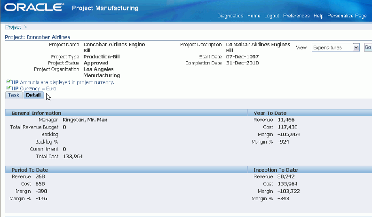This screenshot has width=372, height=217.
Task: Click Amounts are displayed in project currency tip
Action: click(x=67, y=82)
